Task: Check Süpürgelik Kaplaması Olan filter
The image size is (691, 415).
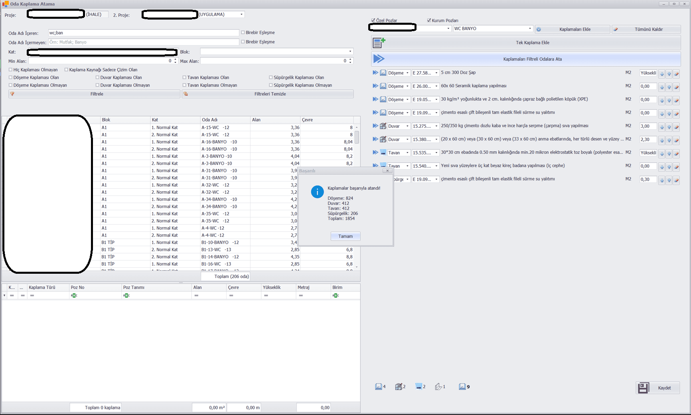Action: [271, 77]
